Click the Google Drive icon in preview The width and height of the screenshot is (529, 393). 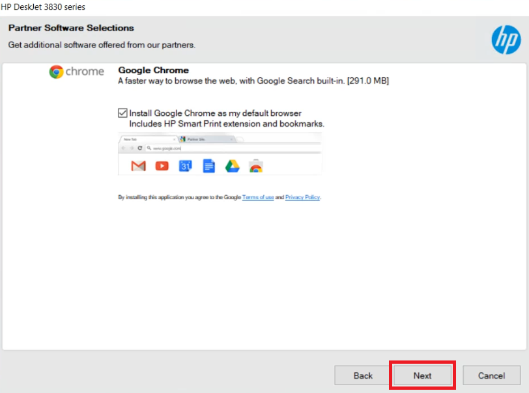[233, 166]
